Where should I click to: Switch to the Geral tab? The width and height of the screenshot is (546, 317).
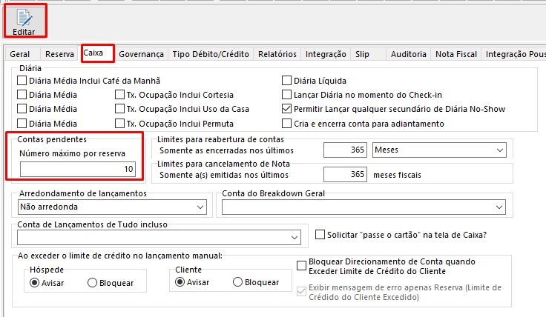(20, 54)
